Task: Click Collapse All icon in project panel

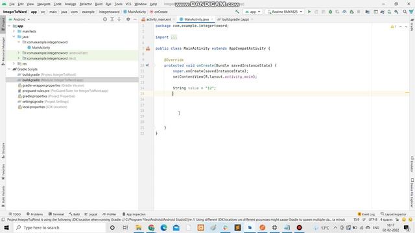Action: 119,19
